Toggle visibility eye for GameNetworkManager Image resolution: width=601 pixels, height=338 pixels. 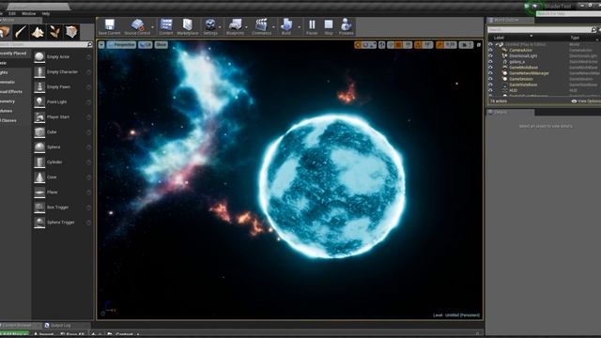tap(490, 73)
